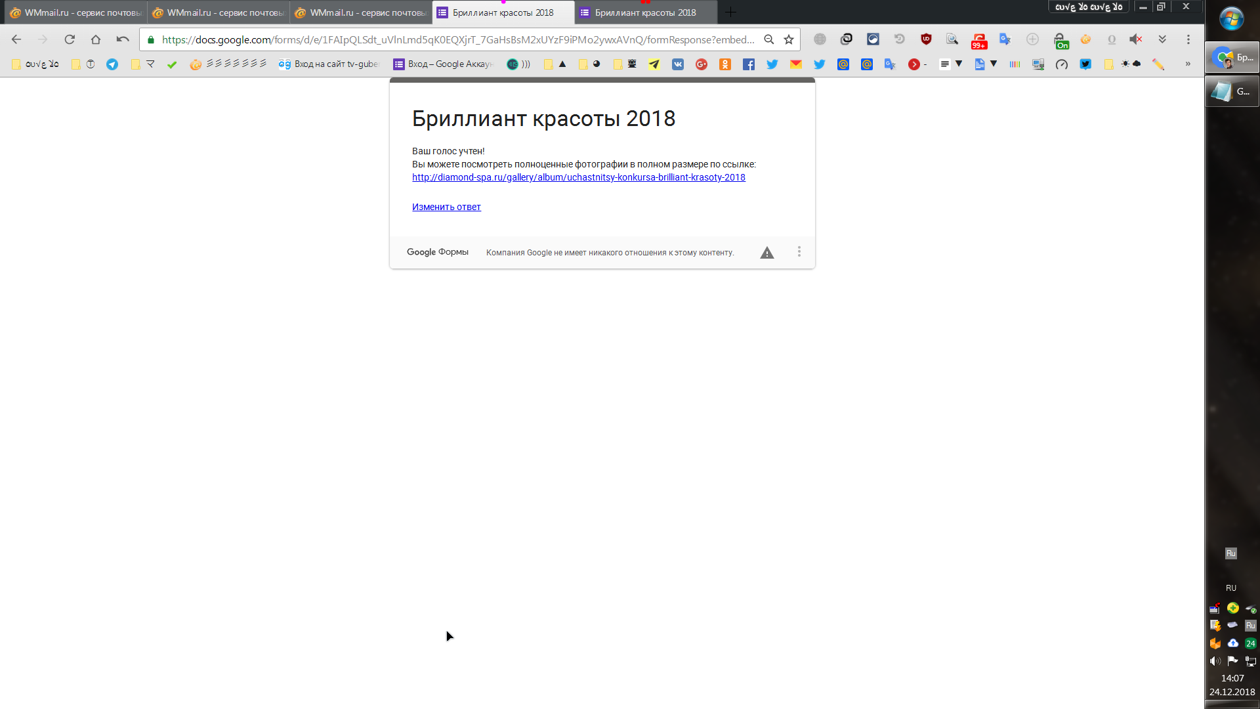The width and height of the screenshot is (1260, 709).
Task: Click the RU language indicator in system tray
Action: (1230, 588)
